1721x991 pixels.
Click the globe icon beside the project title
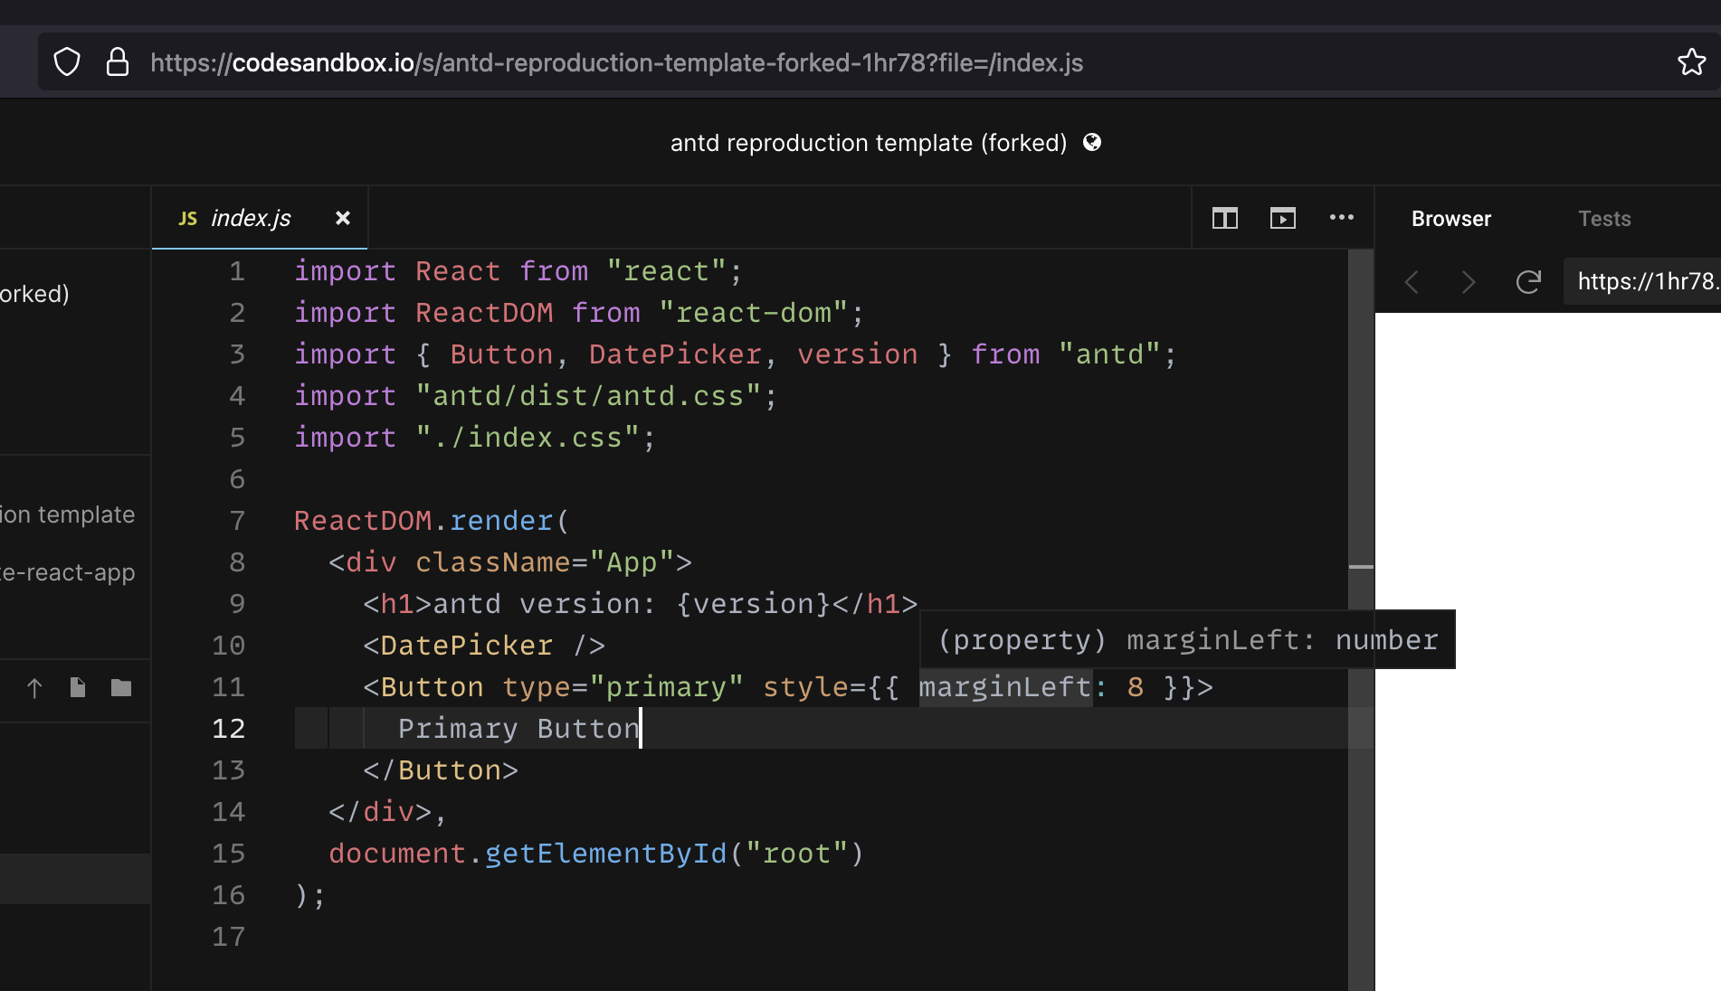[x=1093, y=142]
